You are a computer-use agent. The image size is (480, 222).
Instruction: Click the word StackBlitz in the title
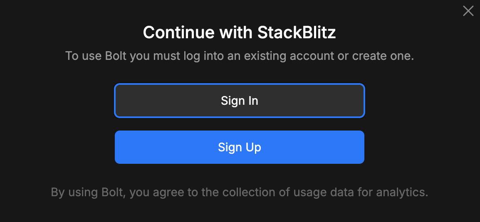point(297,32)
